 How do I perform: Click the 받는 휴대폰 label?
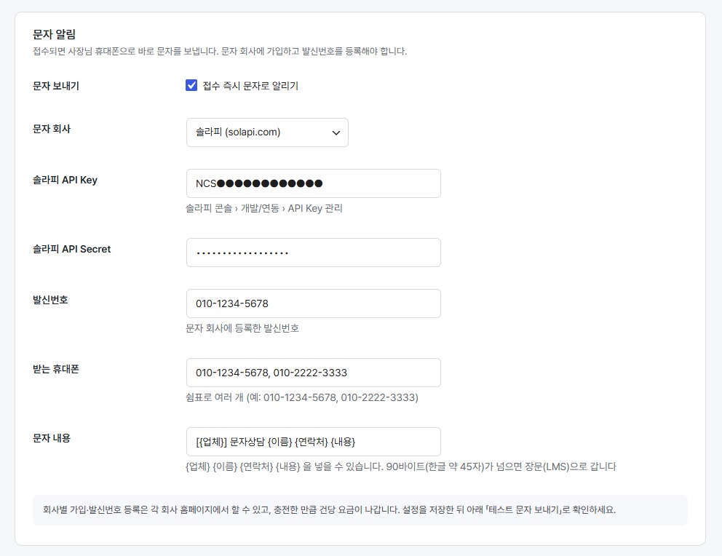(56, 369)
